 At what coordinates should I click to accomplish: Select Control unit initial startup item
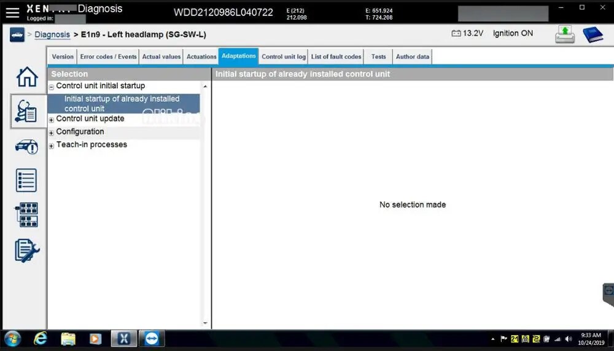tap(101, 86)
